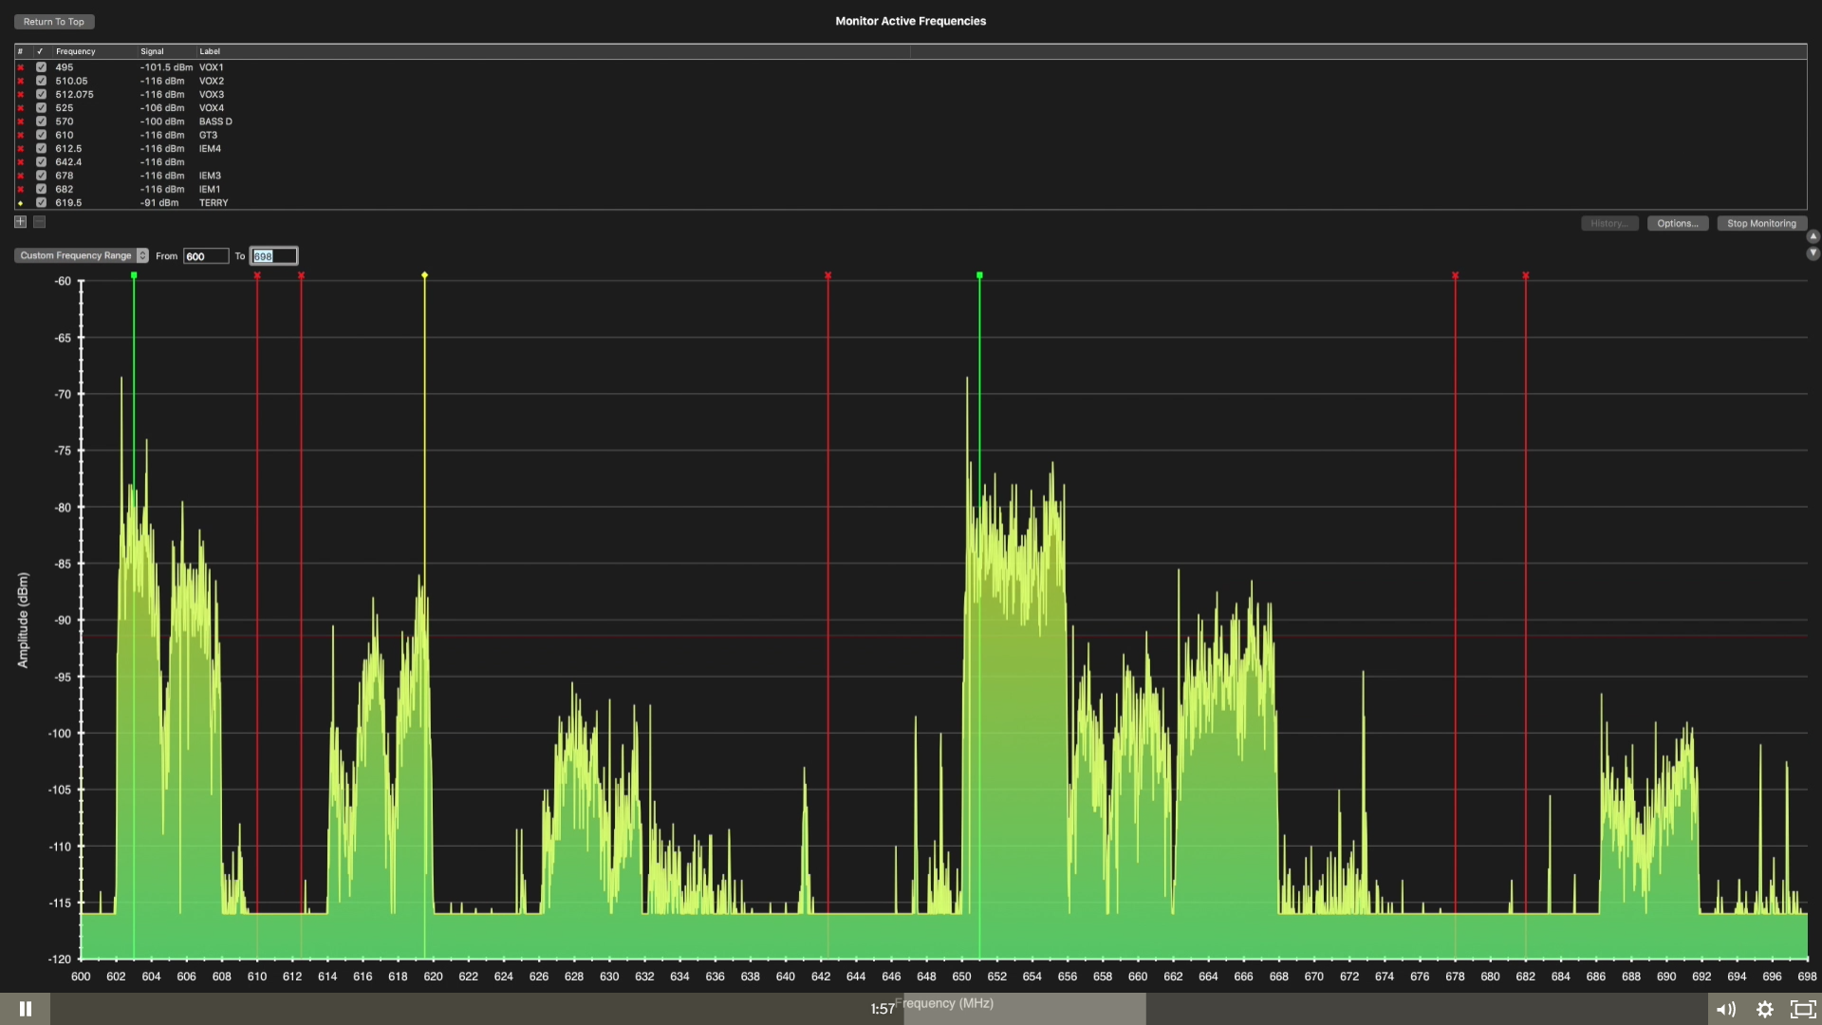
Task: Click the red X status icon beside VOX1
Action: 19,67
